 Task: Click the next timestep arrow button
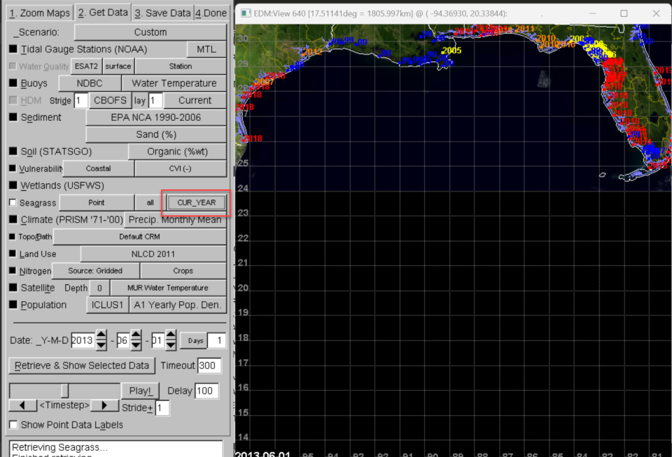(104, 406)
